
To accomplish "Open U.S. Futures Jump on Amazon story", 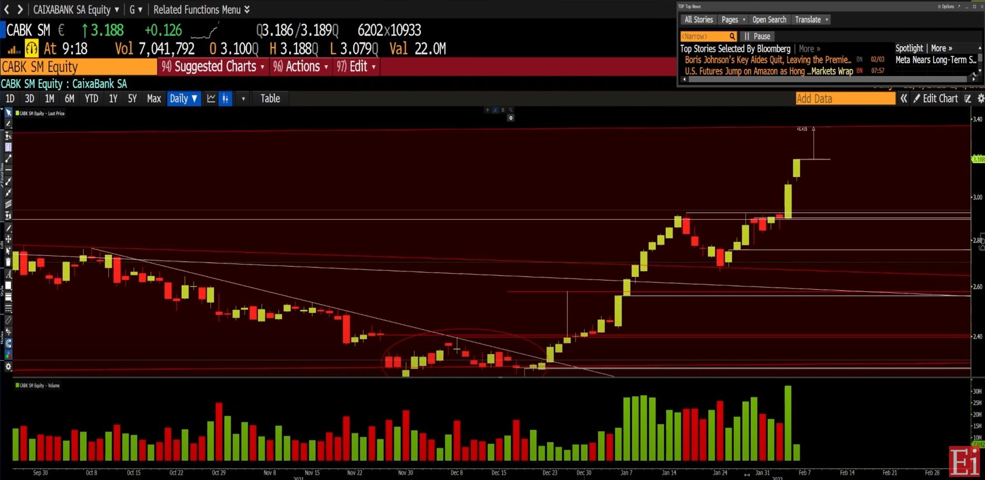I will click(769, 71).
